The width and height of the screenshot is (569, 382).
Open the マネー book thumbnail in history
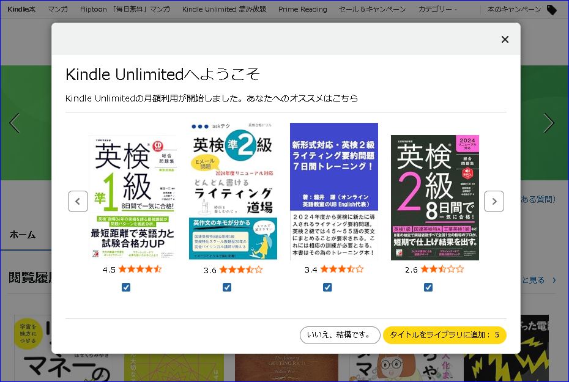tap(64, 348)
